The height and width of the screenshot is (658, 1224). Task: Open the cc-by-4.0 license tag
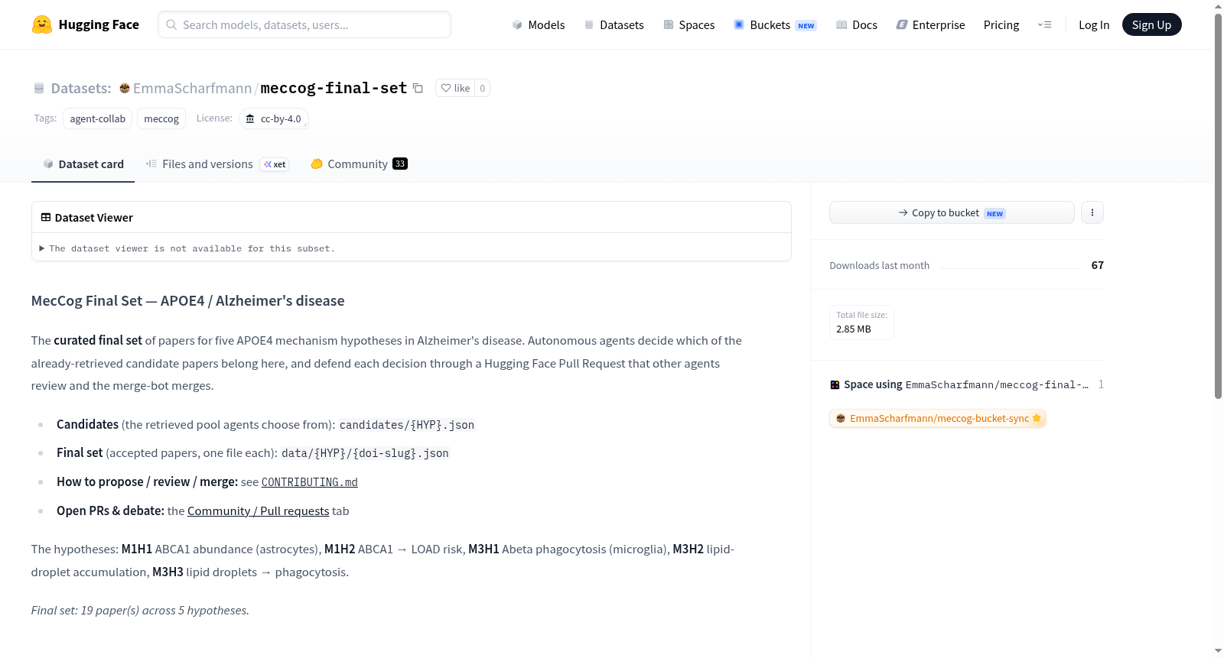274,118
